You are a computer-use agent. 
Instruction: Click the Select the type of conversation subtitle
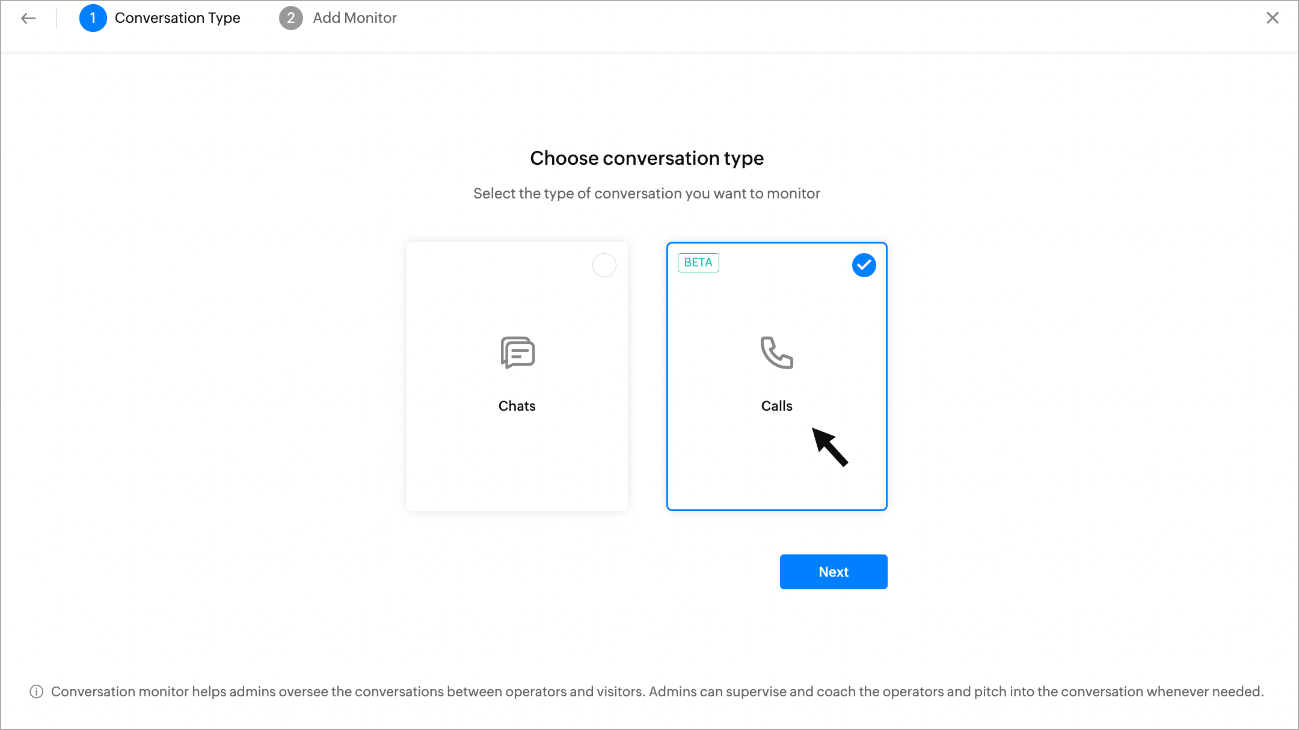646,194
